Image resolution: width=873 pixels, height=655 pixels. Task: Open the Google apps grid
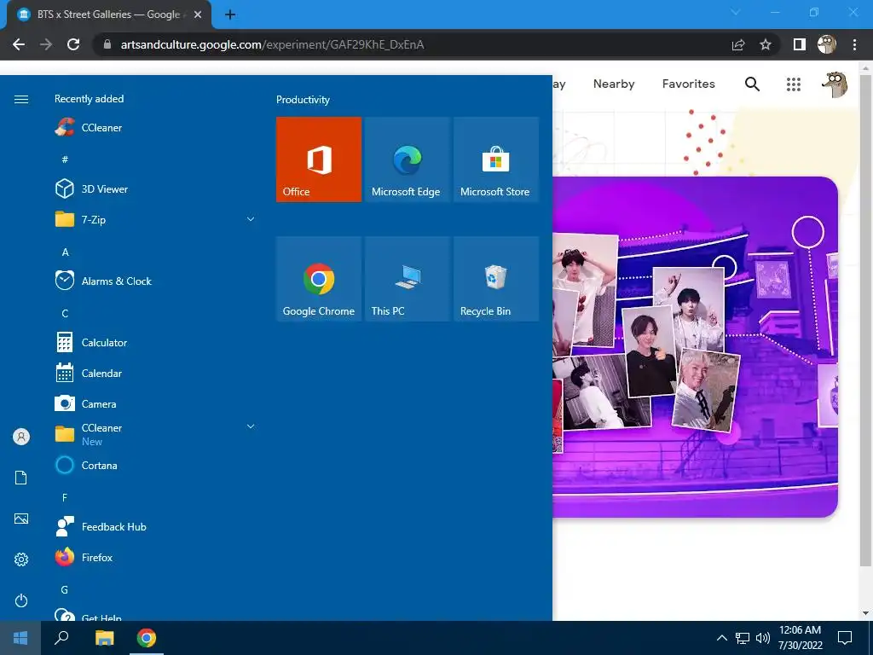coord(794,84)
